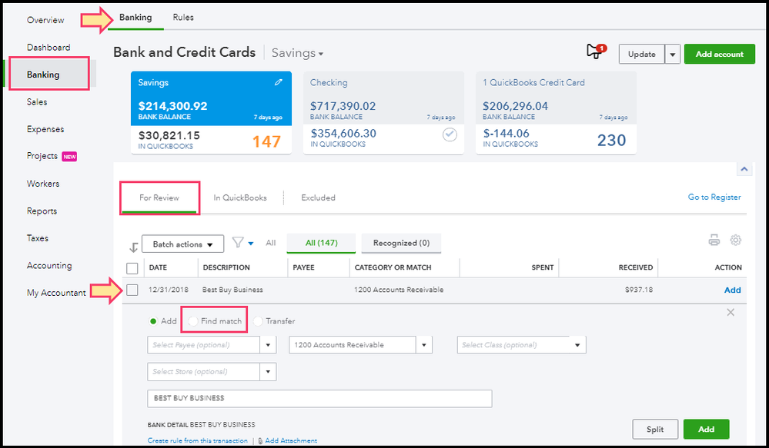
Task: Open the In QuickBooks tab
Action: click(x=240, y=197)
